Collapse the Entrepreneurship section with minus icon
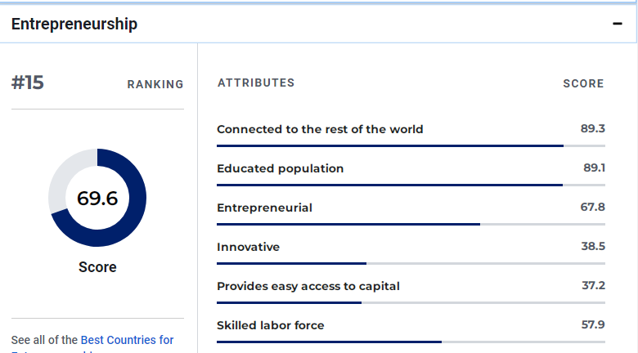Screen dimensions: 638x353 click(618, 25)
